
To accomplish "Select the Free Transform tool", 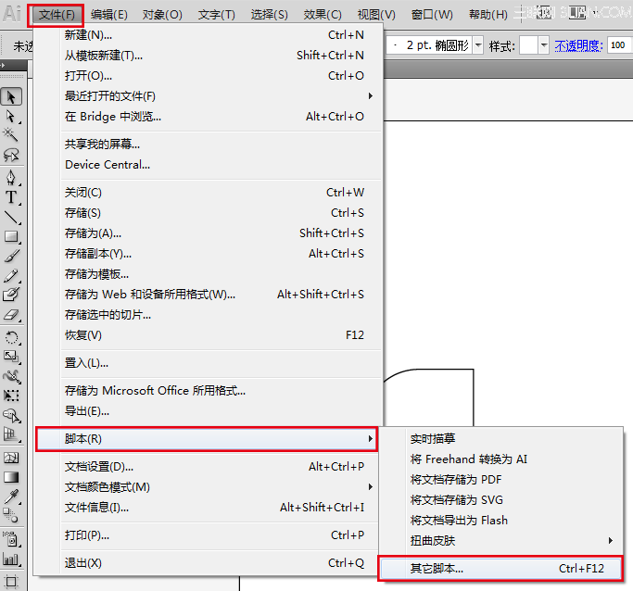I will (x=11, y=396).
